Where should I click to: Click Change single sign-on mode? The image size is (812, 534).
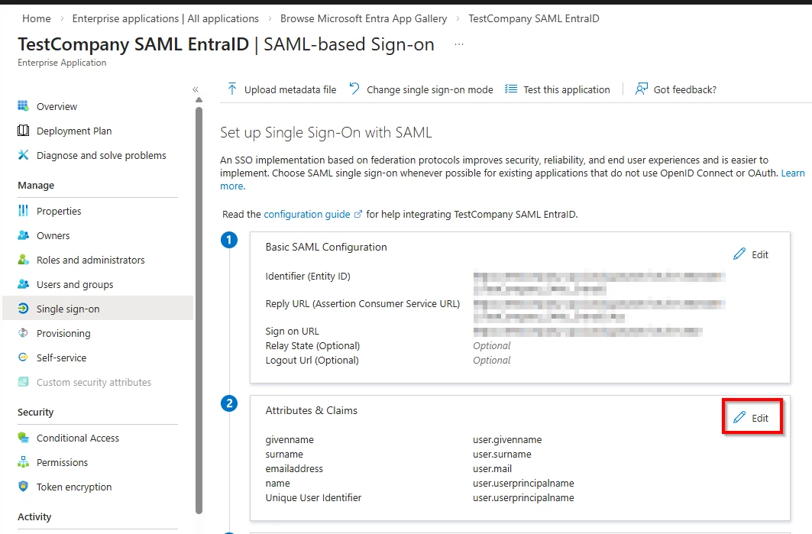[x=421, y=89]
